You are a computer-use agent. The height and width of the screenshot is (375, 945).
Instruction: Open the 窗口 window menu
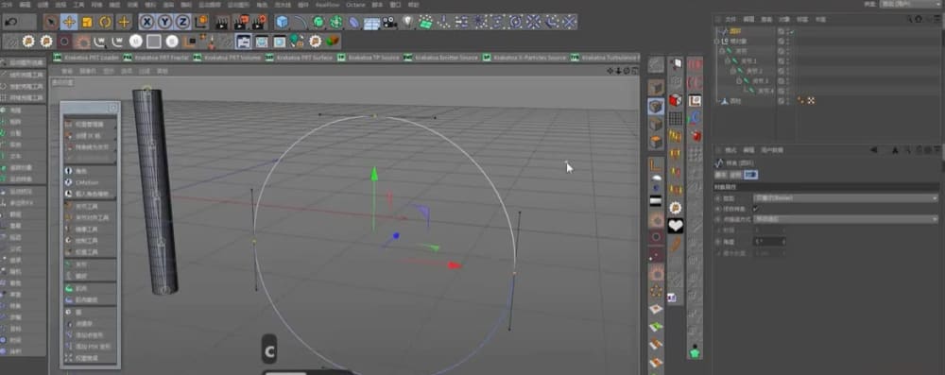coord(395,4)
